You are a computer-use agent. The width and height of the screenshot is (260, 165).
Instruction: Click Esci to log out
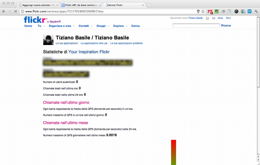(228, 18)
